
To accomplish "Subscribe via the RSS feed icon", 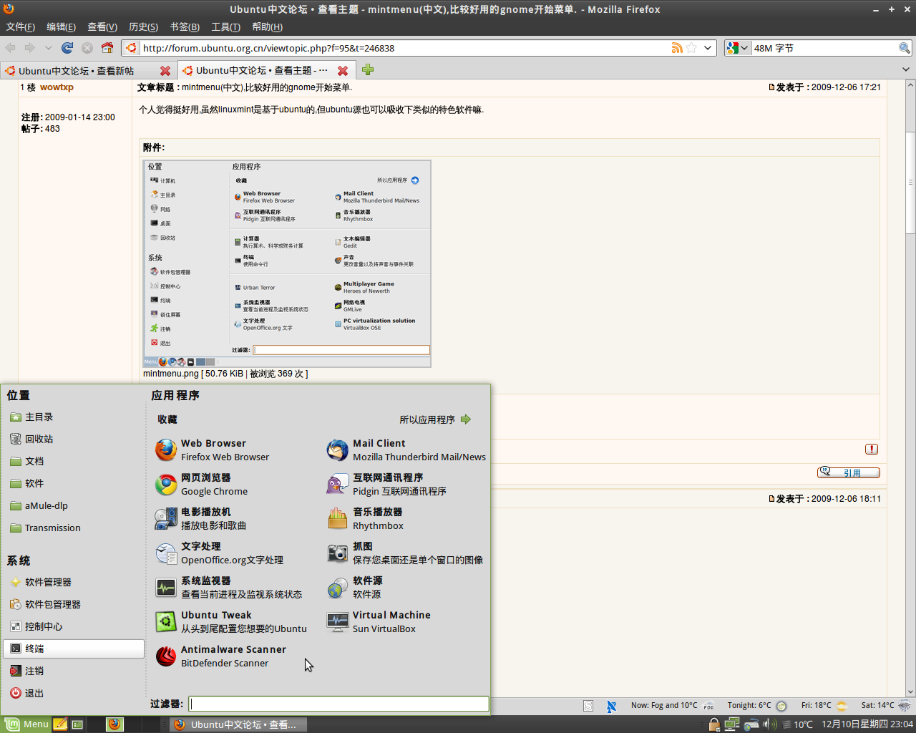I will point(677,48).
